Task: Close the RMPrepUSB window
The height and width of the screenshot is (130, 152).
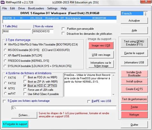Action: (x=146, y=2)
